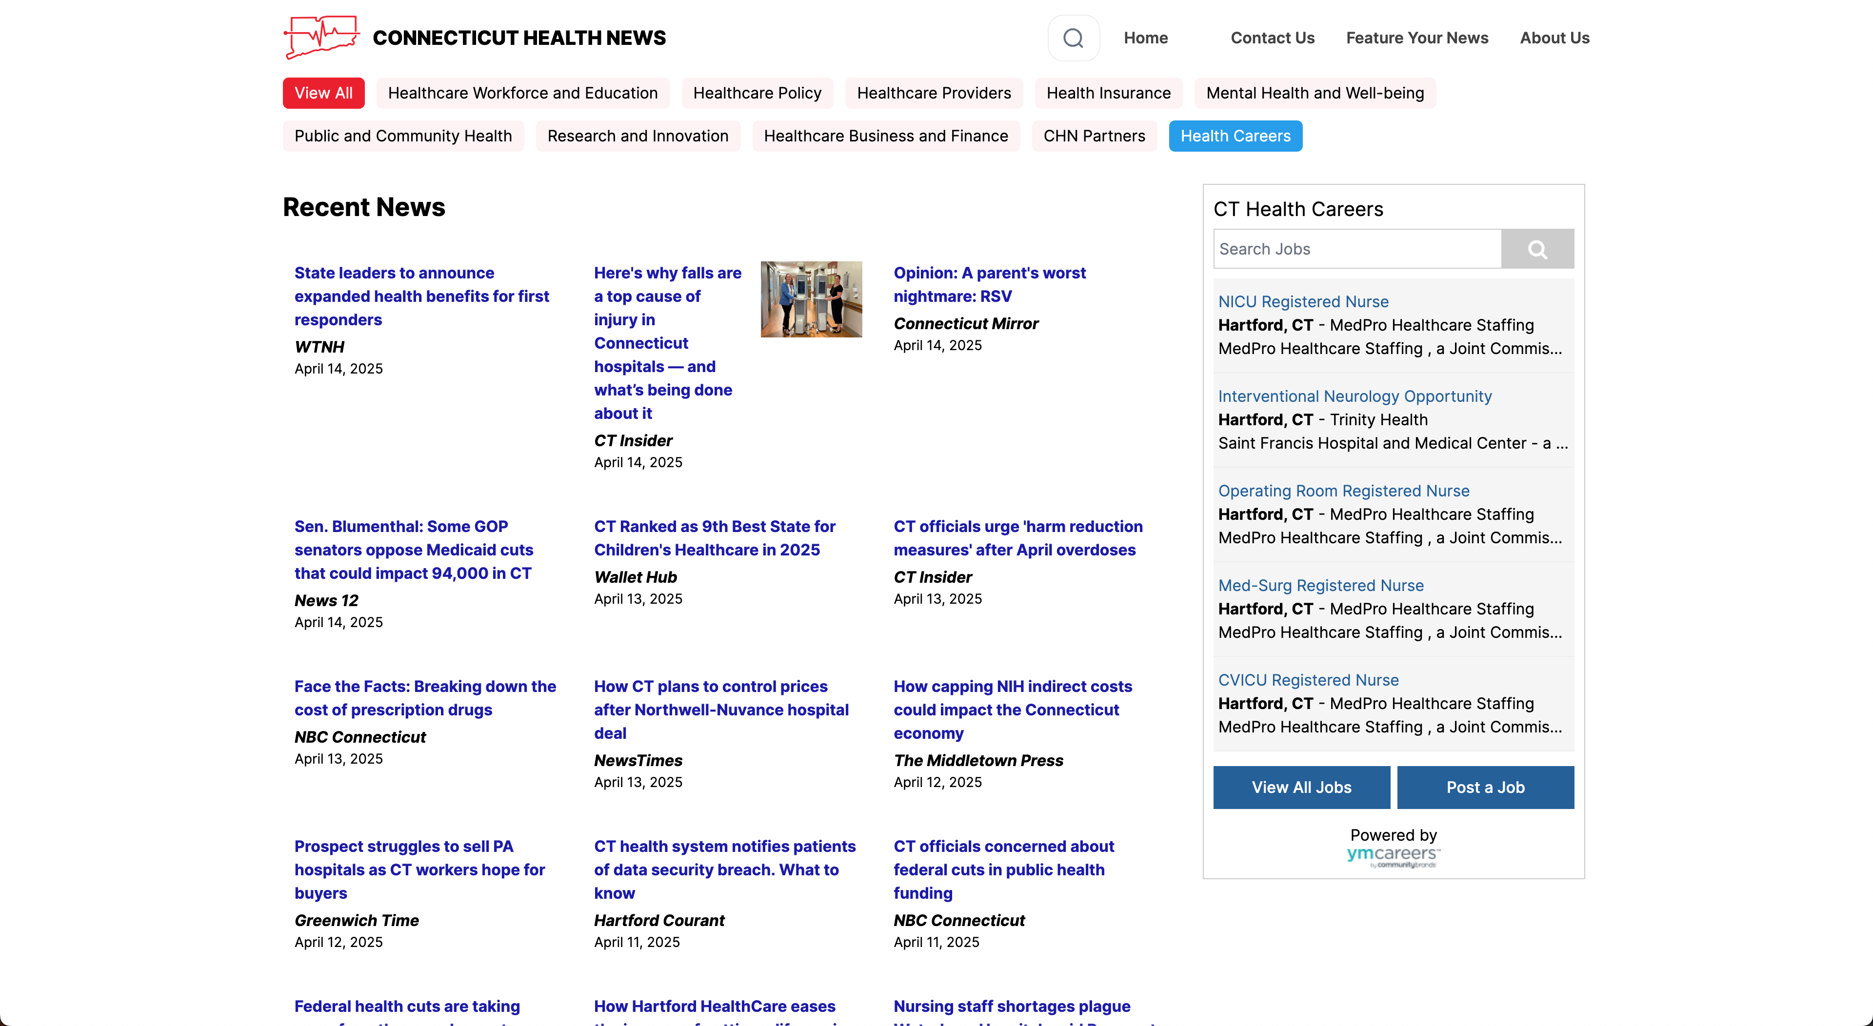Open article about falls in Connecticut hospitals
Image resolution: width=1873 pixels, height=1026 pixels.
click(x=667, y=343)
